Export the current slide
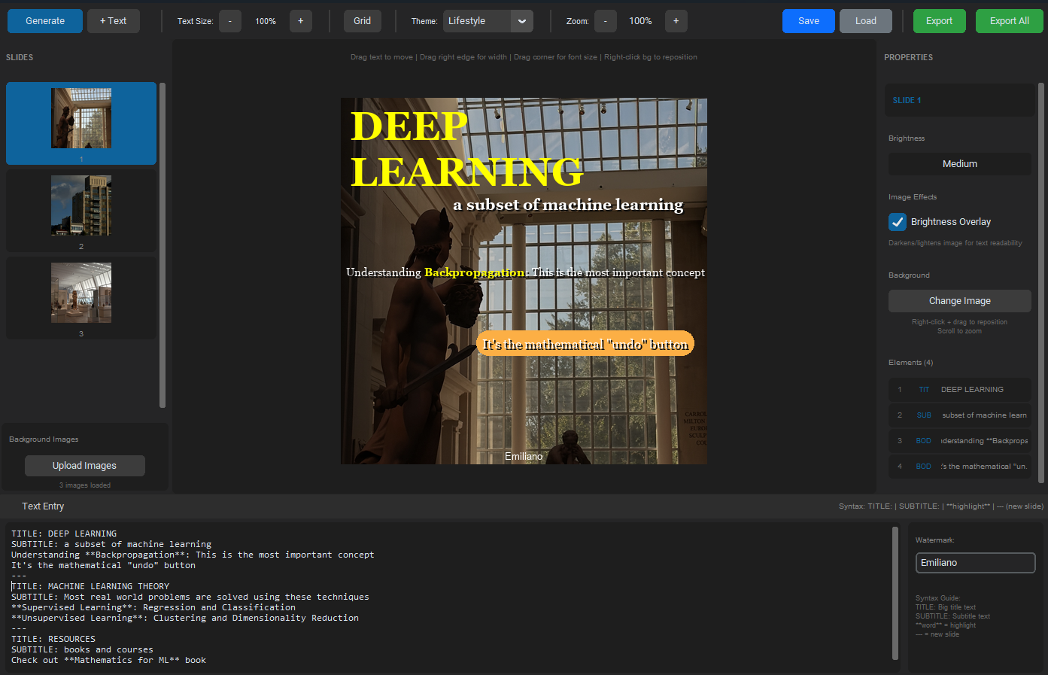 (939, 21)
